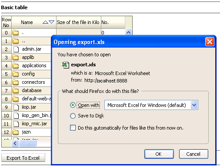
Task: Click the 'Row No' column header
Action: pos(7,22)
